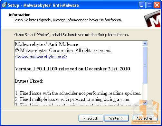
Task: Click the scroll down arrow in info box
Action: point(145,103)
